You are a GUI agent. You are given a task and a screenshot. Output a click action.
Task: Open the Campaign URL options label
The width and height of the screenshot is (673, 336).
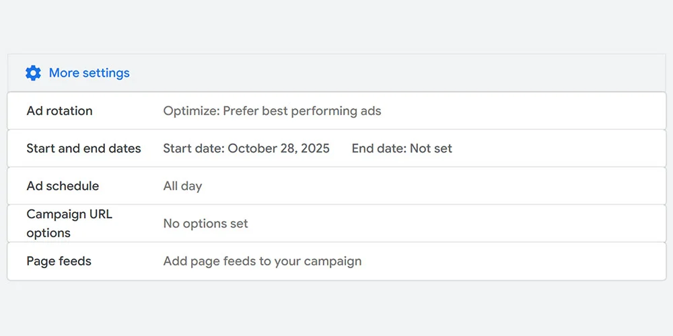pos(69,224)
